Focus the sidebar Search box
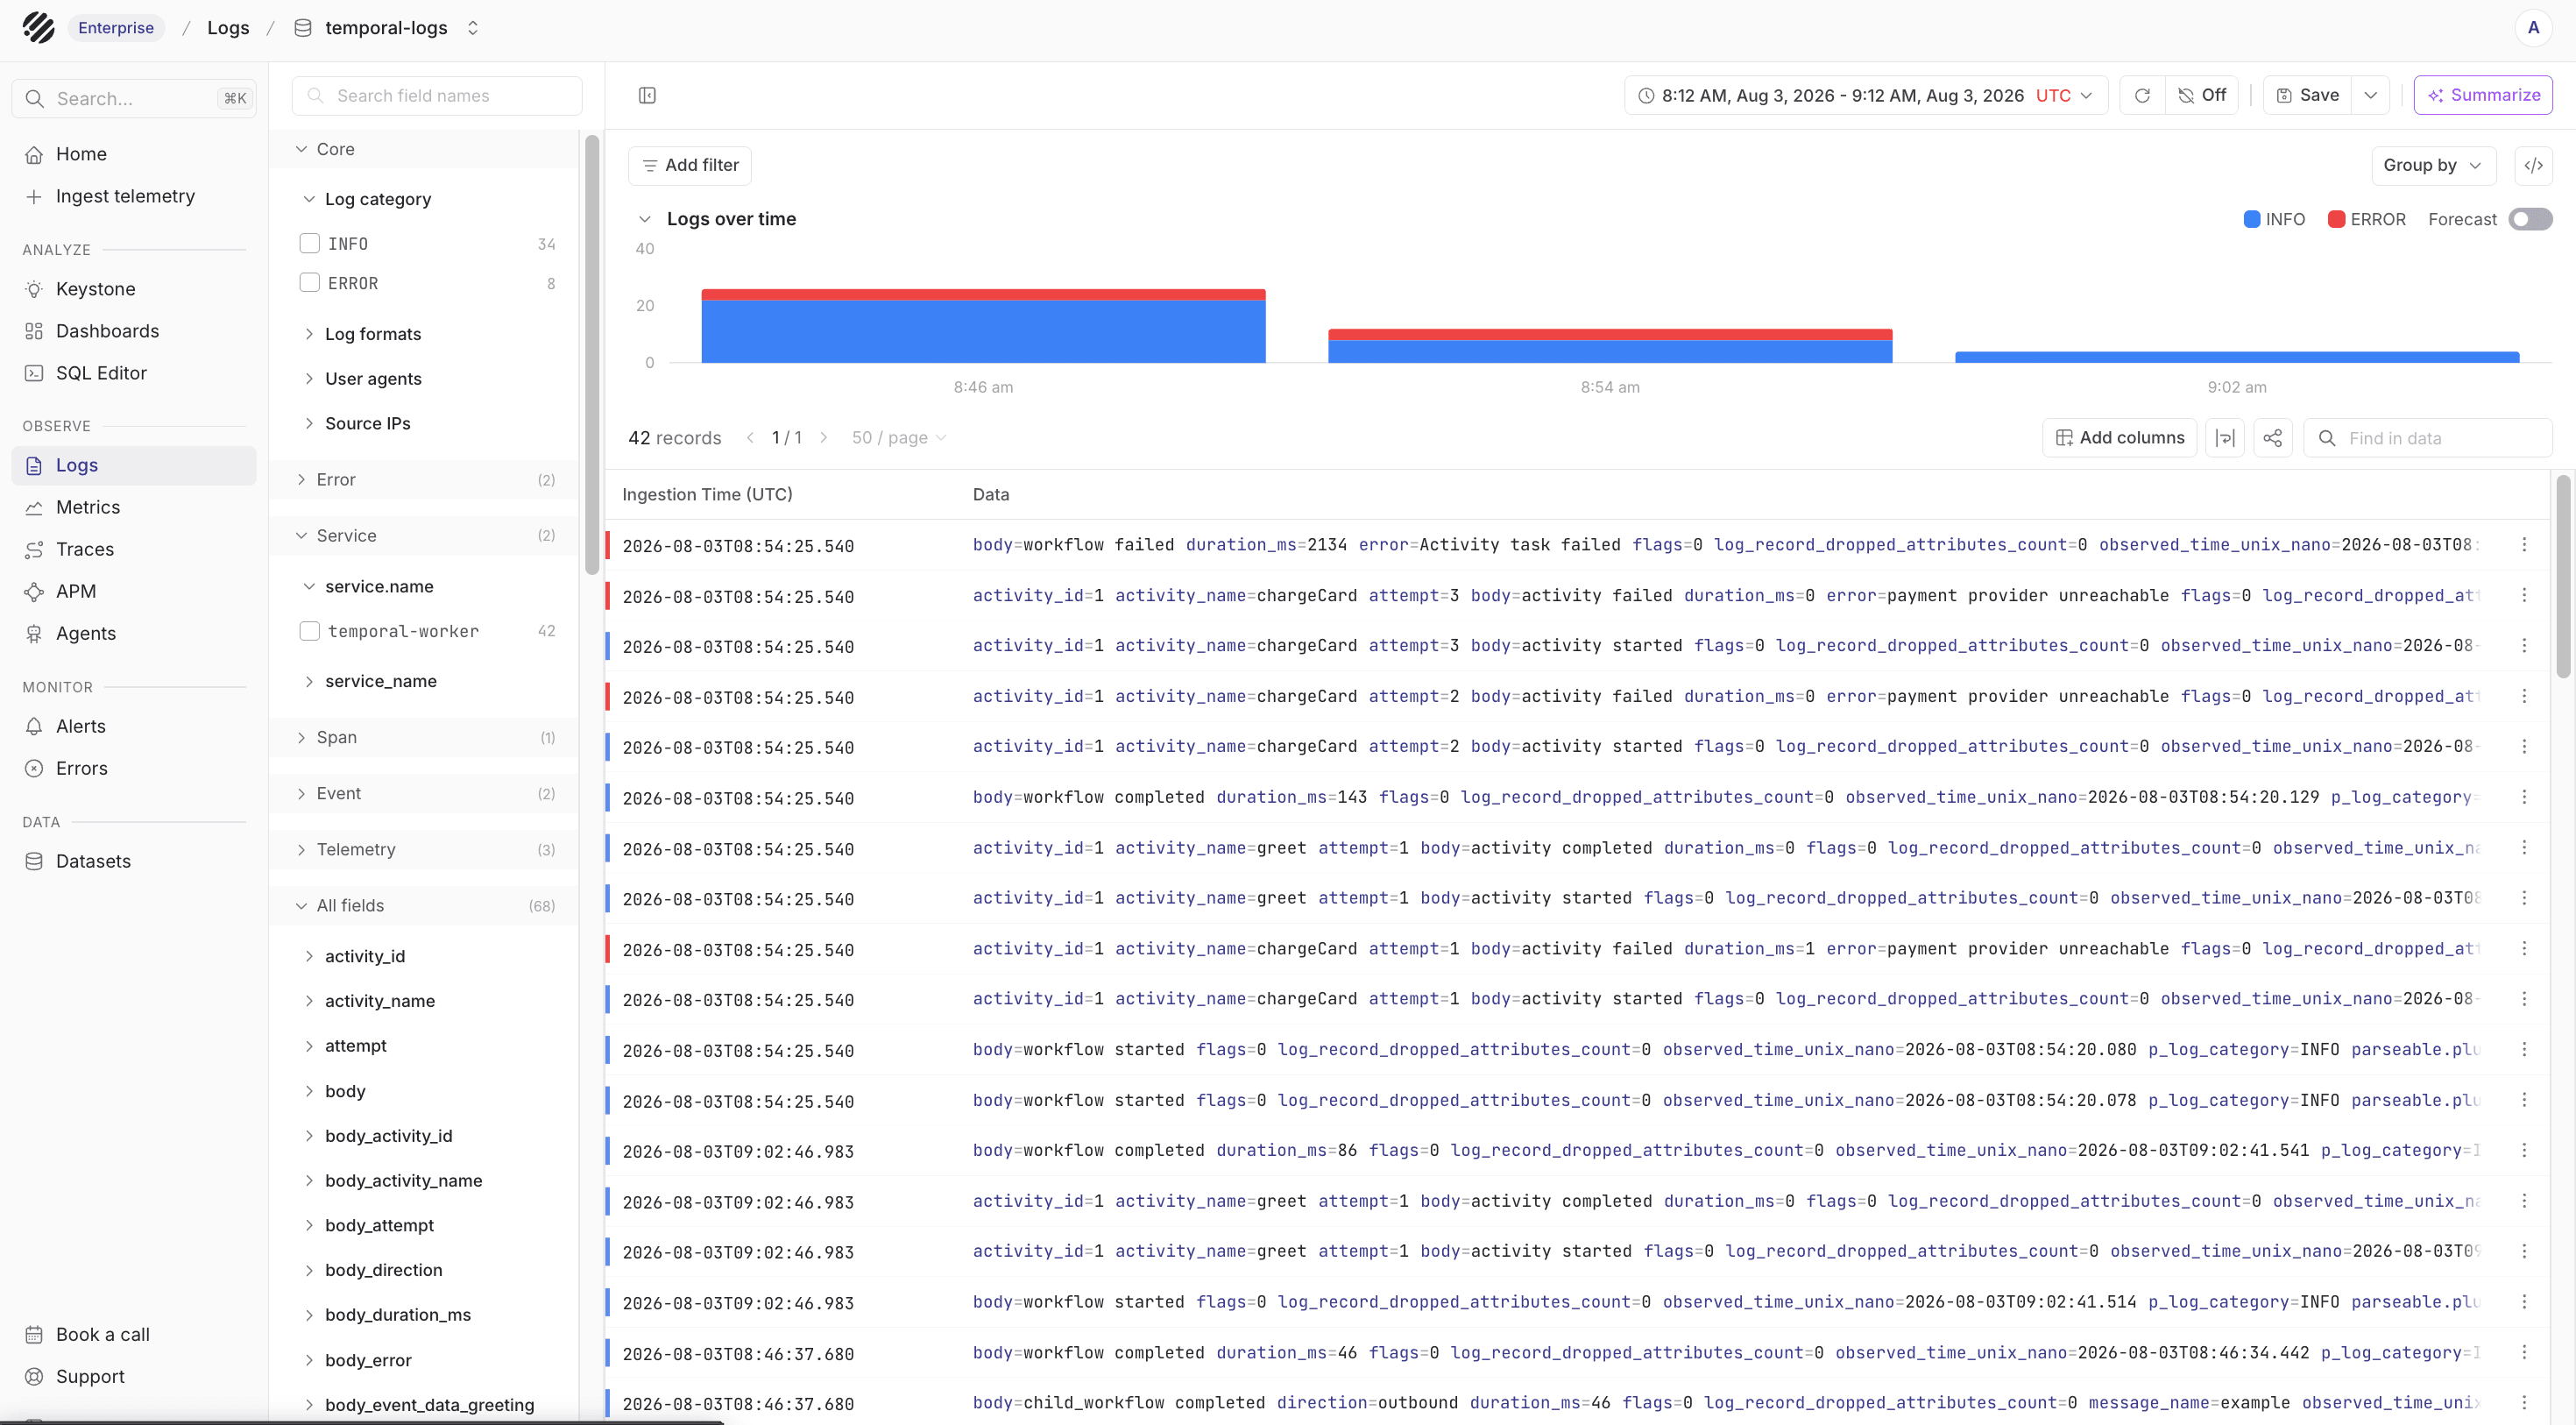This screenshot has width=2576, height=1425. (x=134, y=99)
